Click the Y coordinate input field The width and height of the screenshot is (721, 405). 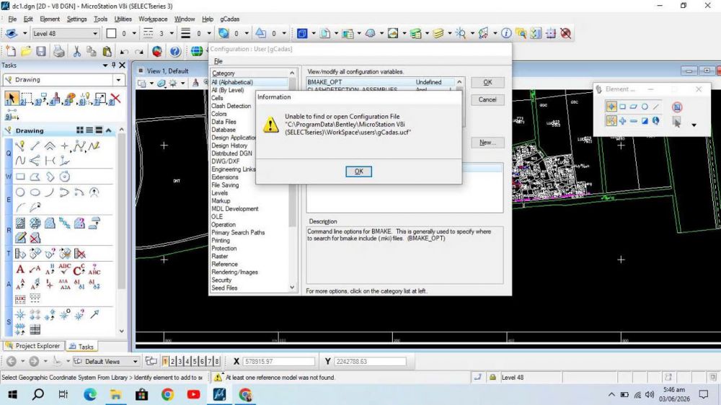pyautogui.click(x=370, y=361)
